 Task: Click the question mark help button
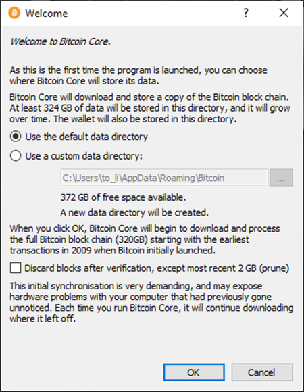(x=246, y=13)
